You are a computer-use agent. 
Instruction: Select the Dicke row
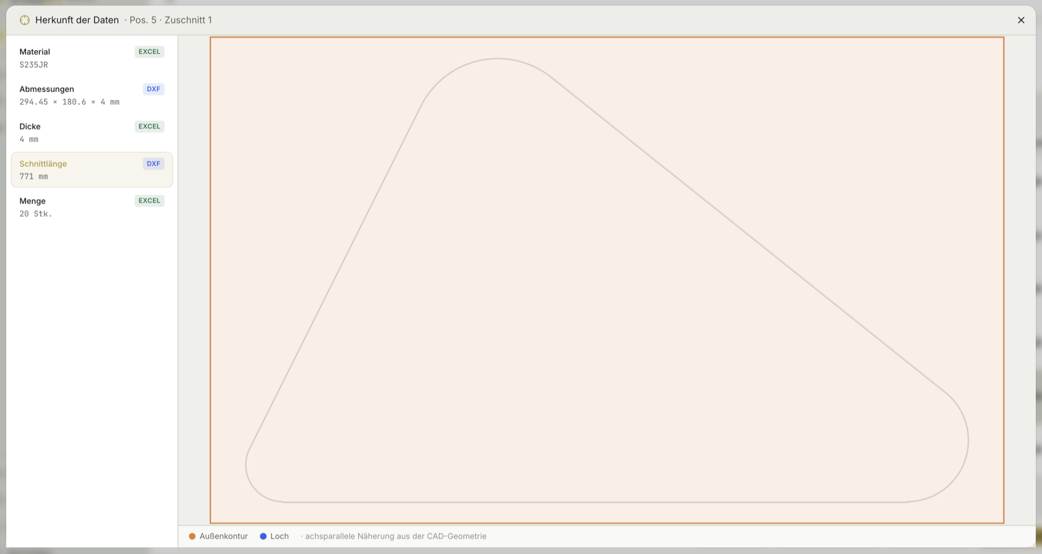pyautogui.click(x=92, y=132)
